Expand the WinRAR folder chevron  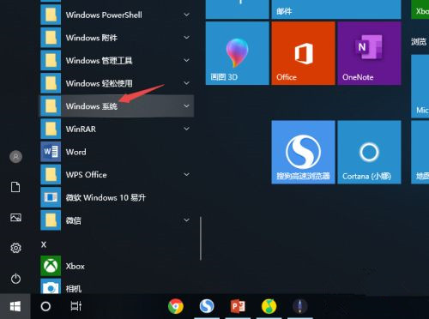[186, 129]
